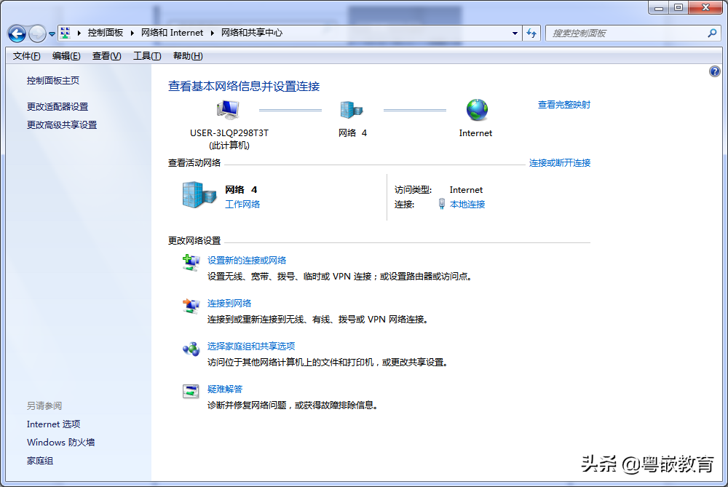This screenshot has height=487, width=728.
Task: Click the monitor icon beside 本地连接
Action: 443,204
